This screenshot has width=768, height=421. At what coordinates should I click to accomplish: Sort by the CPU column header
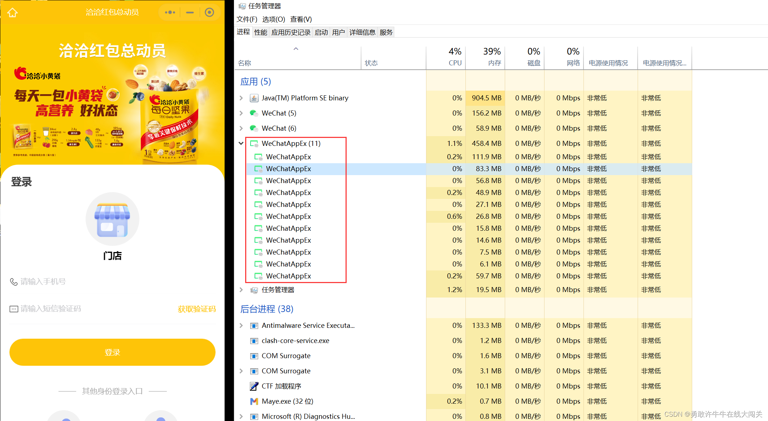tap(446, 58)
